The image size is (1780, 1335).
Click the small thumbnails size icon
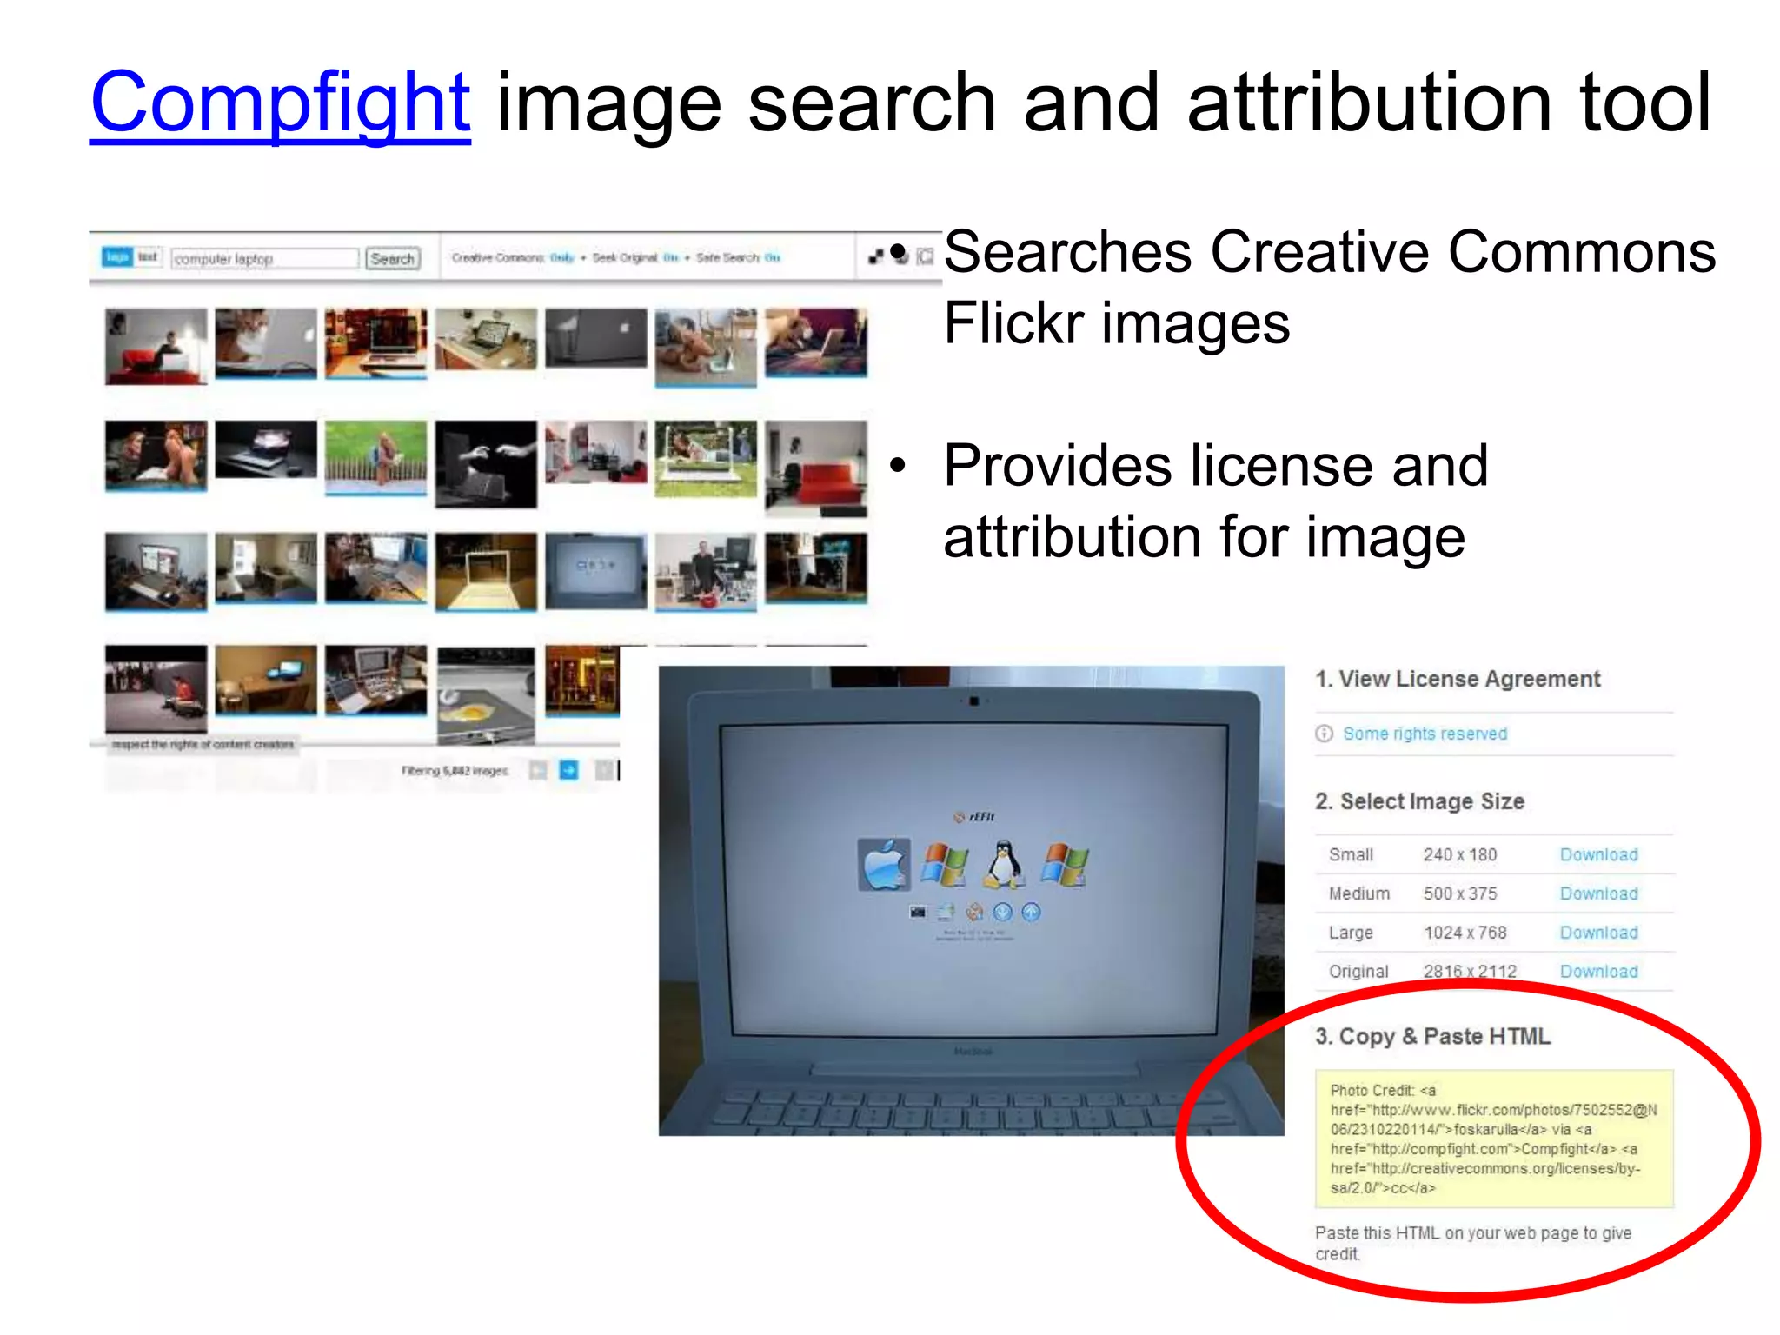876,256
